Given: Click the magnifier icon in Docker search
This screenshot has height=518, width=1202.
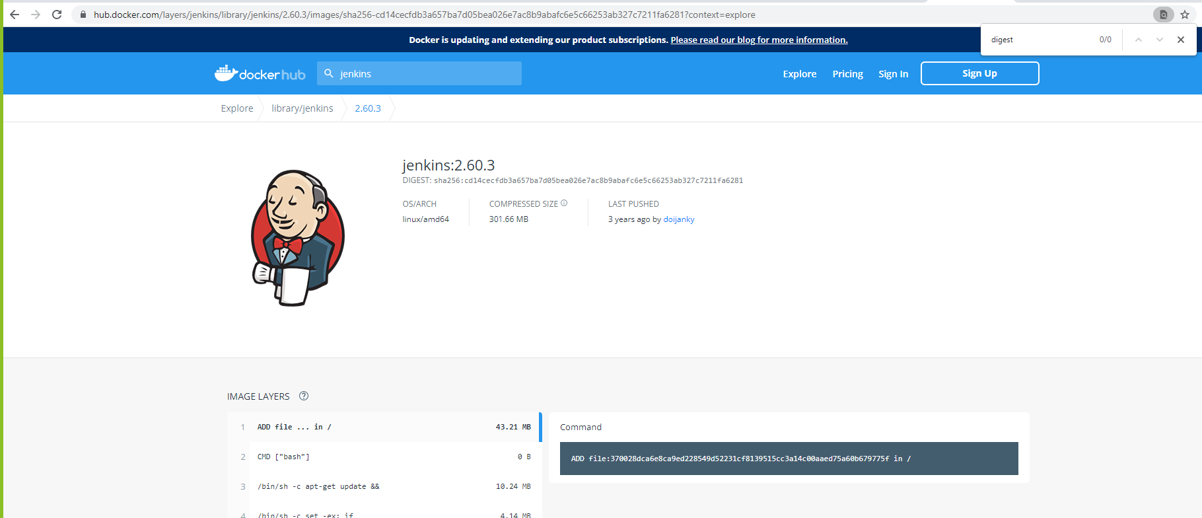Looking at the screenshot, I should pos(329,73).
